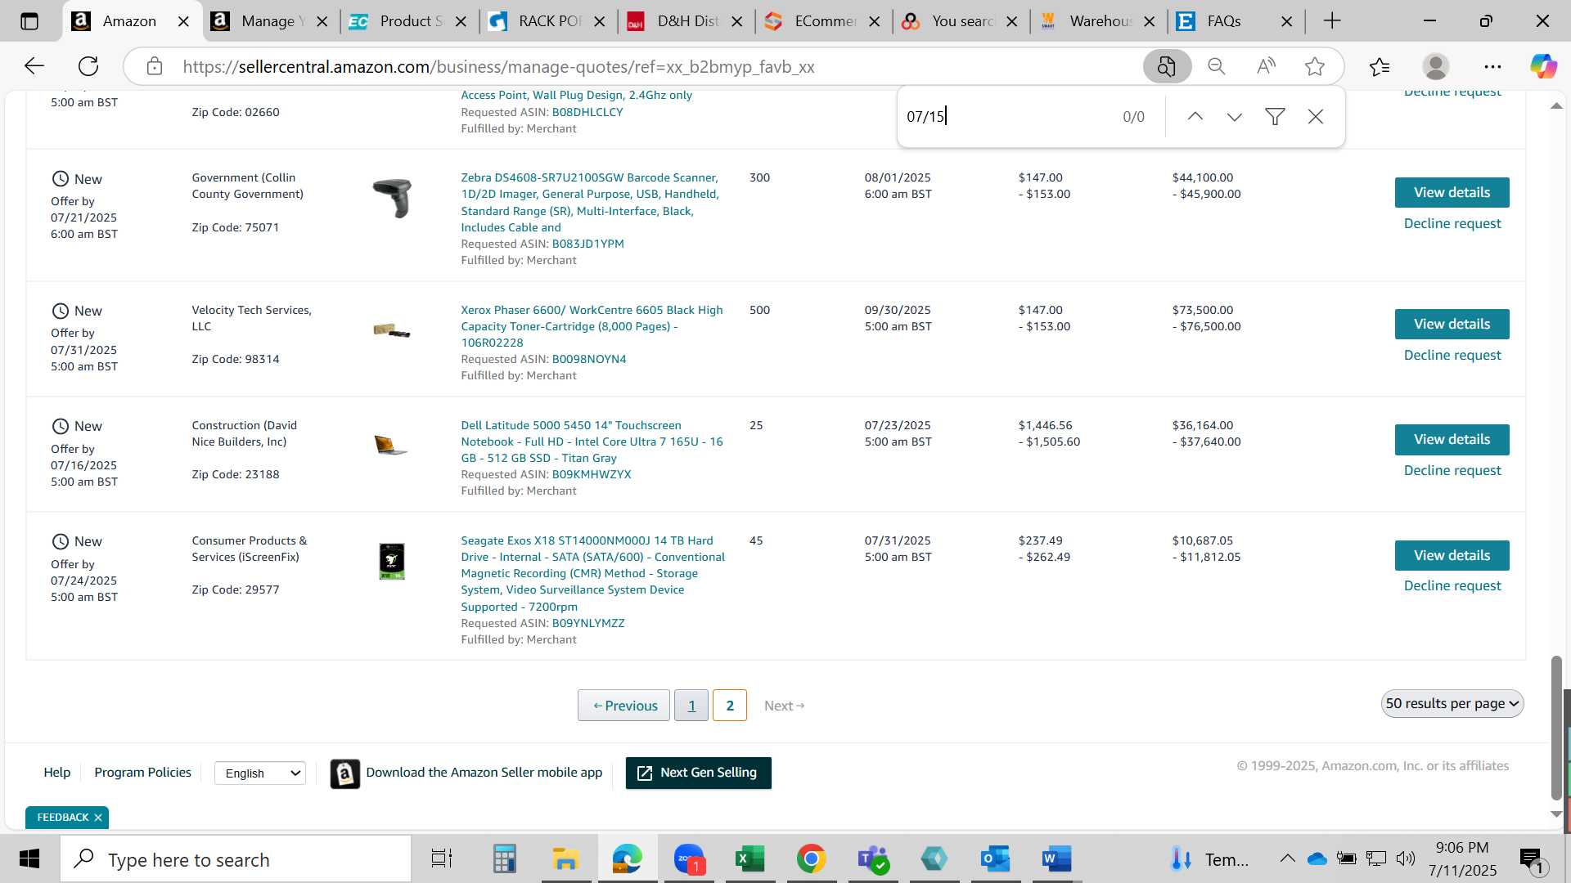Add page to favorites star icon
The width and height of the screenshot is (1571, 883).
coord(1315,66)
